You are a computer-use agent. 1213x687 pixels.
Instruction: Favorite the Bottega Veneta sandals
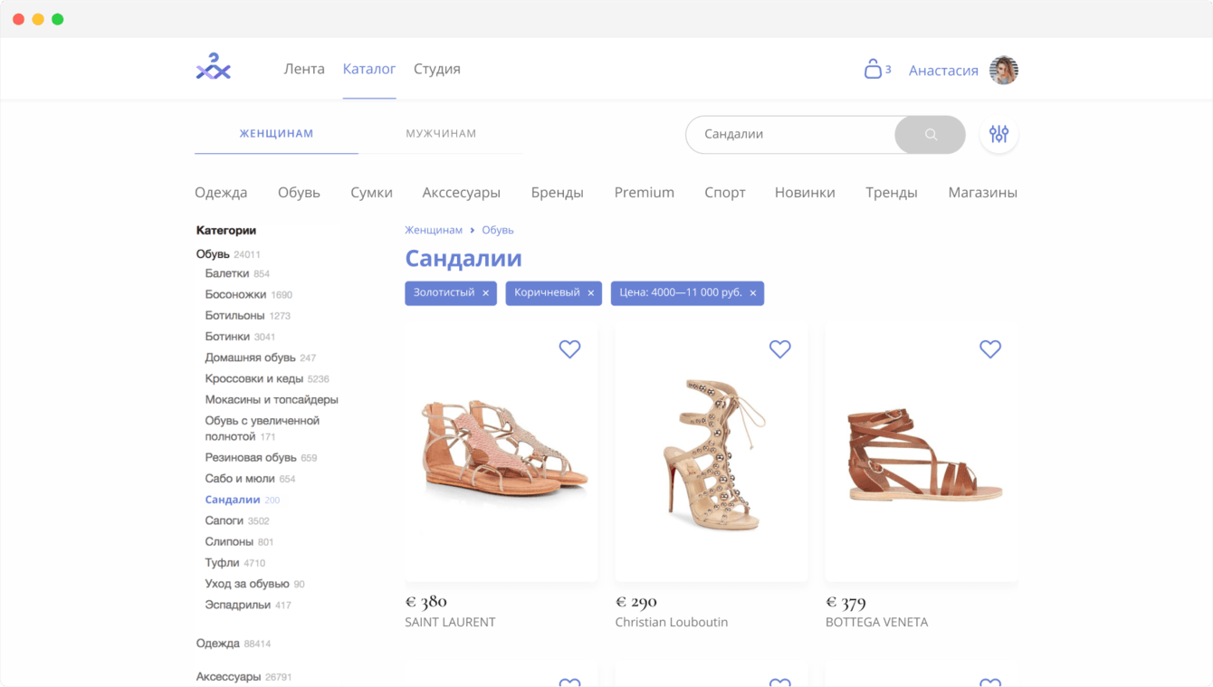point(990,348)
